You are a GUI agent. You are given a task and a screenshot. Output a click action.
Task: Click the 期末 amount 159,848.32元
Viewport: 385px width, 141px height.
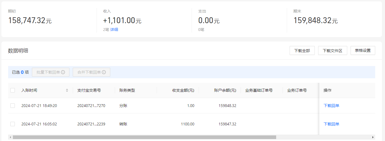[x=315, y=20]
